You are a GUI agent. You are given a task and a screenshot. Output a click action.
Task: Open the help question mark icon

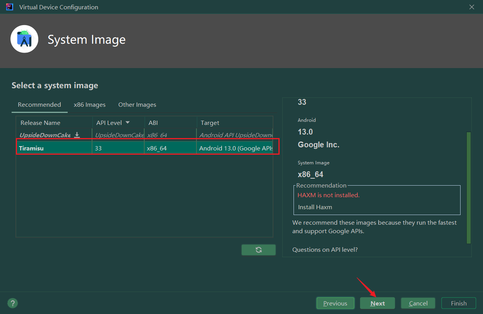pyautogui.click(x=13, y=303)
